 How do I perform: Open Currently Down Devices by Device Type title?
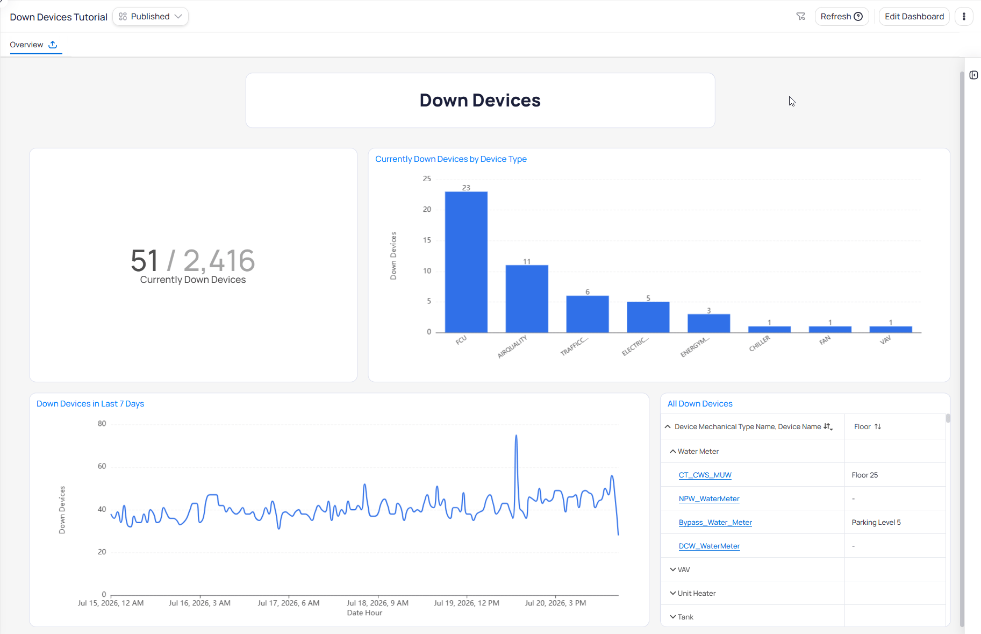(x=450, y=159)
